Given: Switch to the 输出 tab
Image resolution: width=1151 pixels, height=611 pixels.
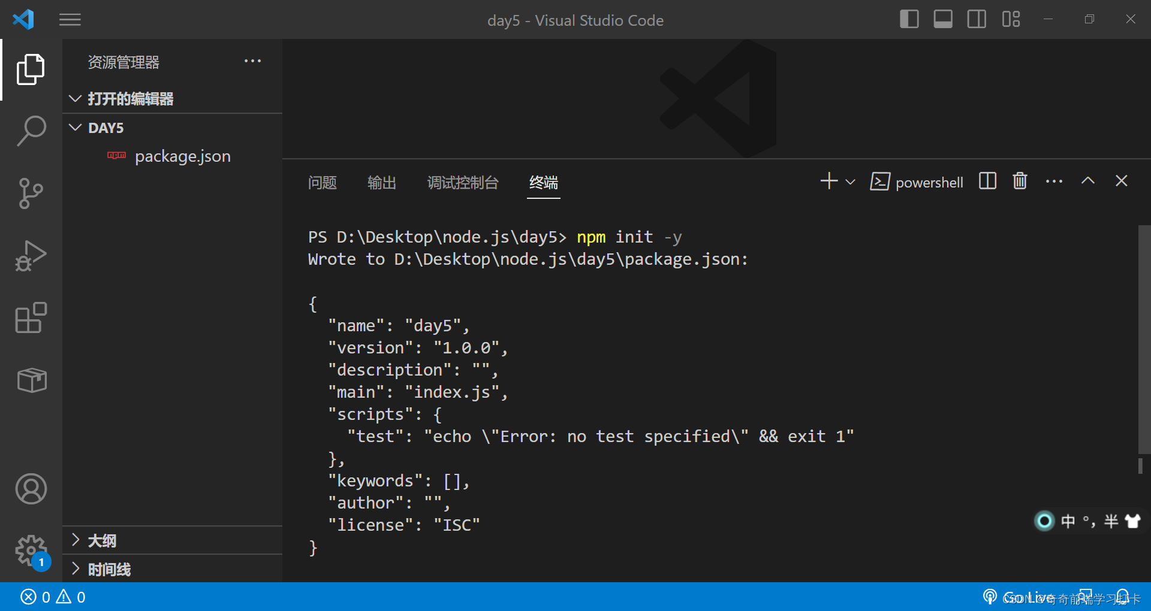Looking at the screenshot, I should click(382, 183).
